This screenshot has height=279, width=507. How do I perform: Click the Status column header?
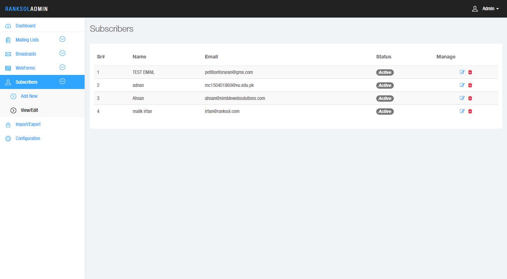[384, 57]
